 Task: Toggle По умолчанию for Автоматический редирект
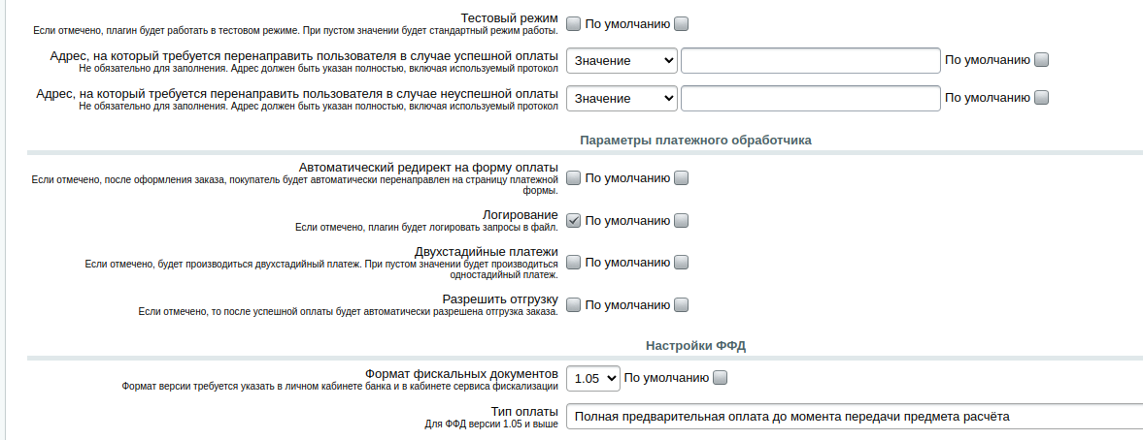click(x=681, y=178)
